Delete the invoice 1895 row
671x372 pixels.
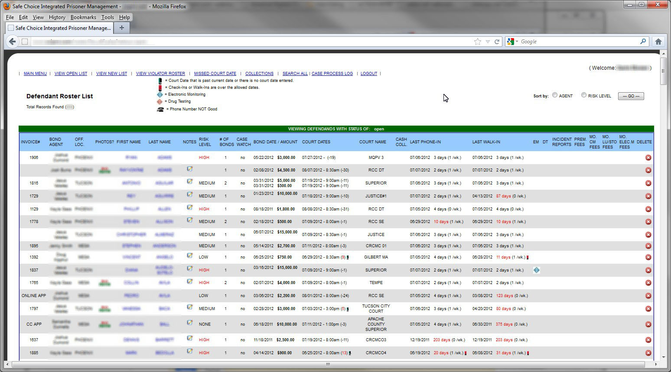[648, 246]
